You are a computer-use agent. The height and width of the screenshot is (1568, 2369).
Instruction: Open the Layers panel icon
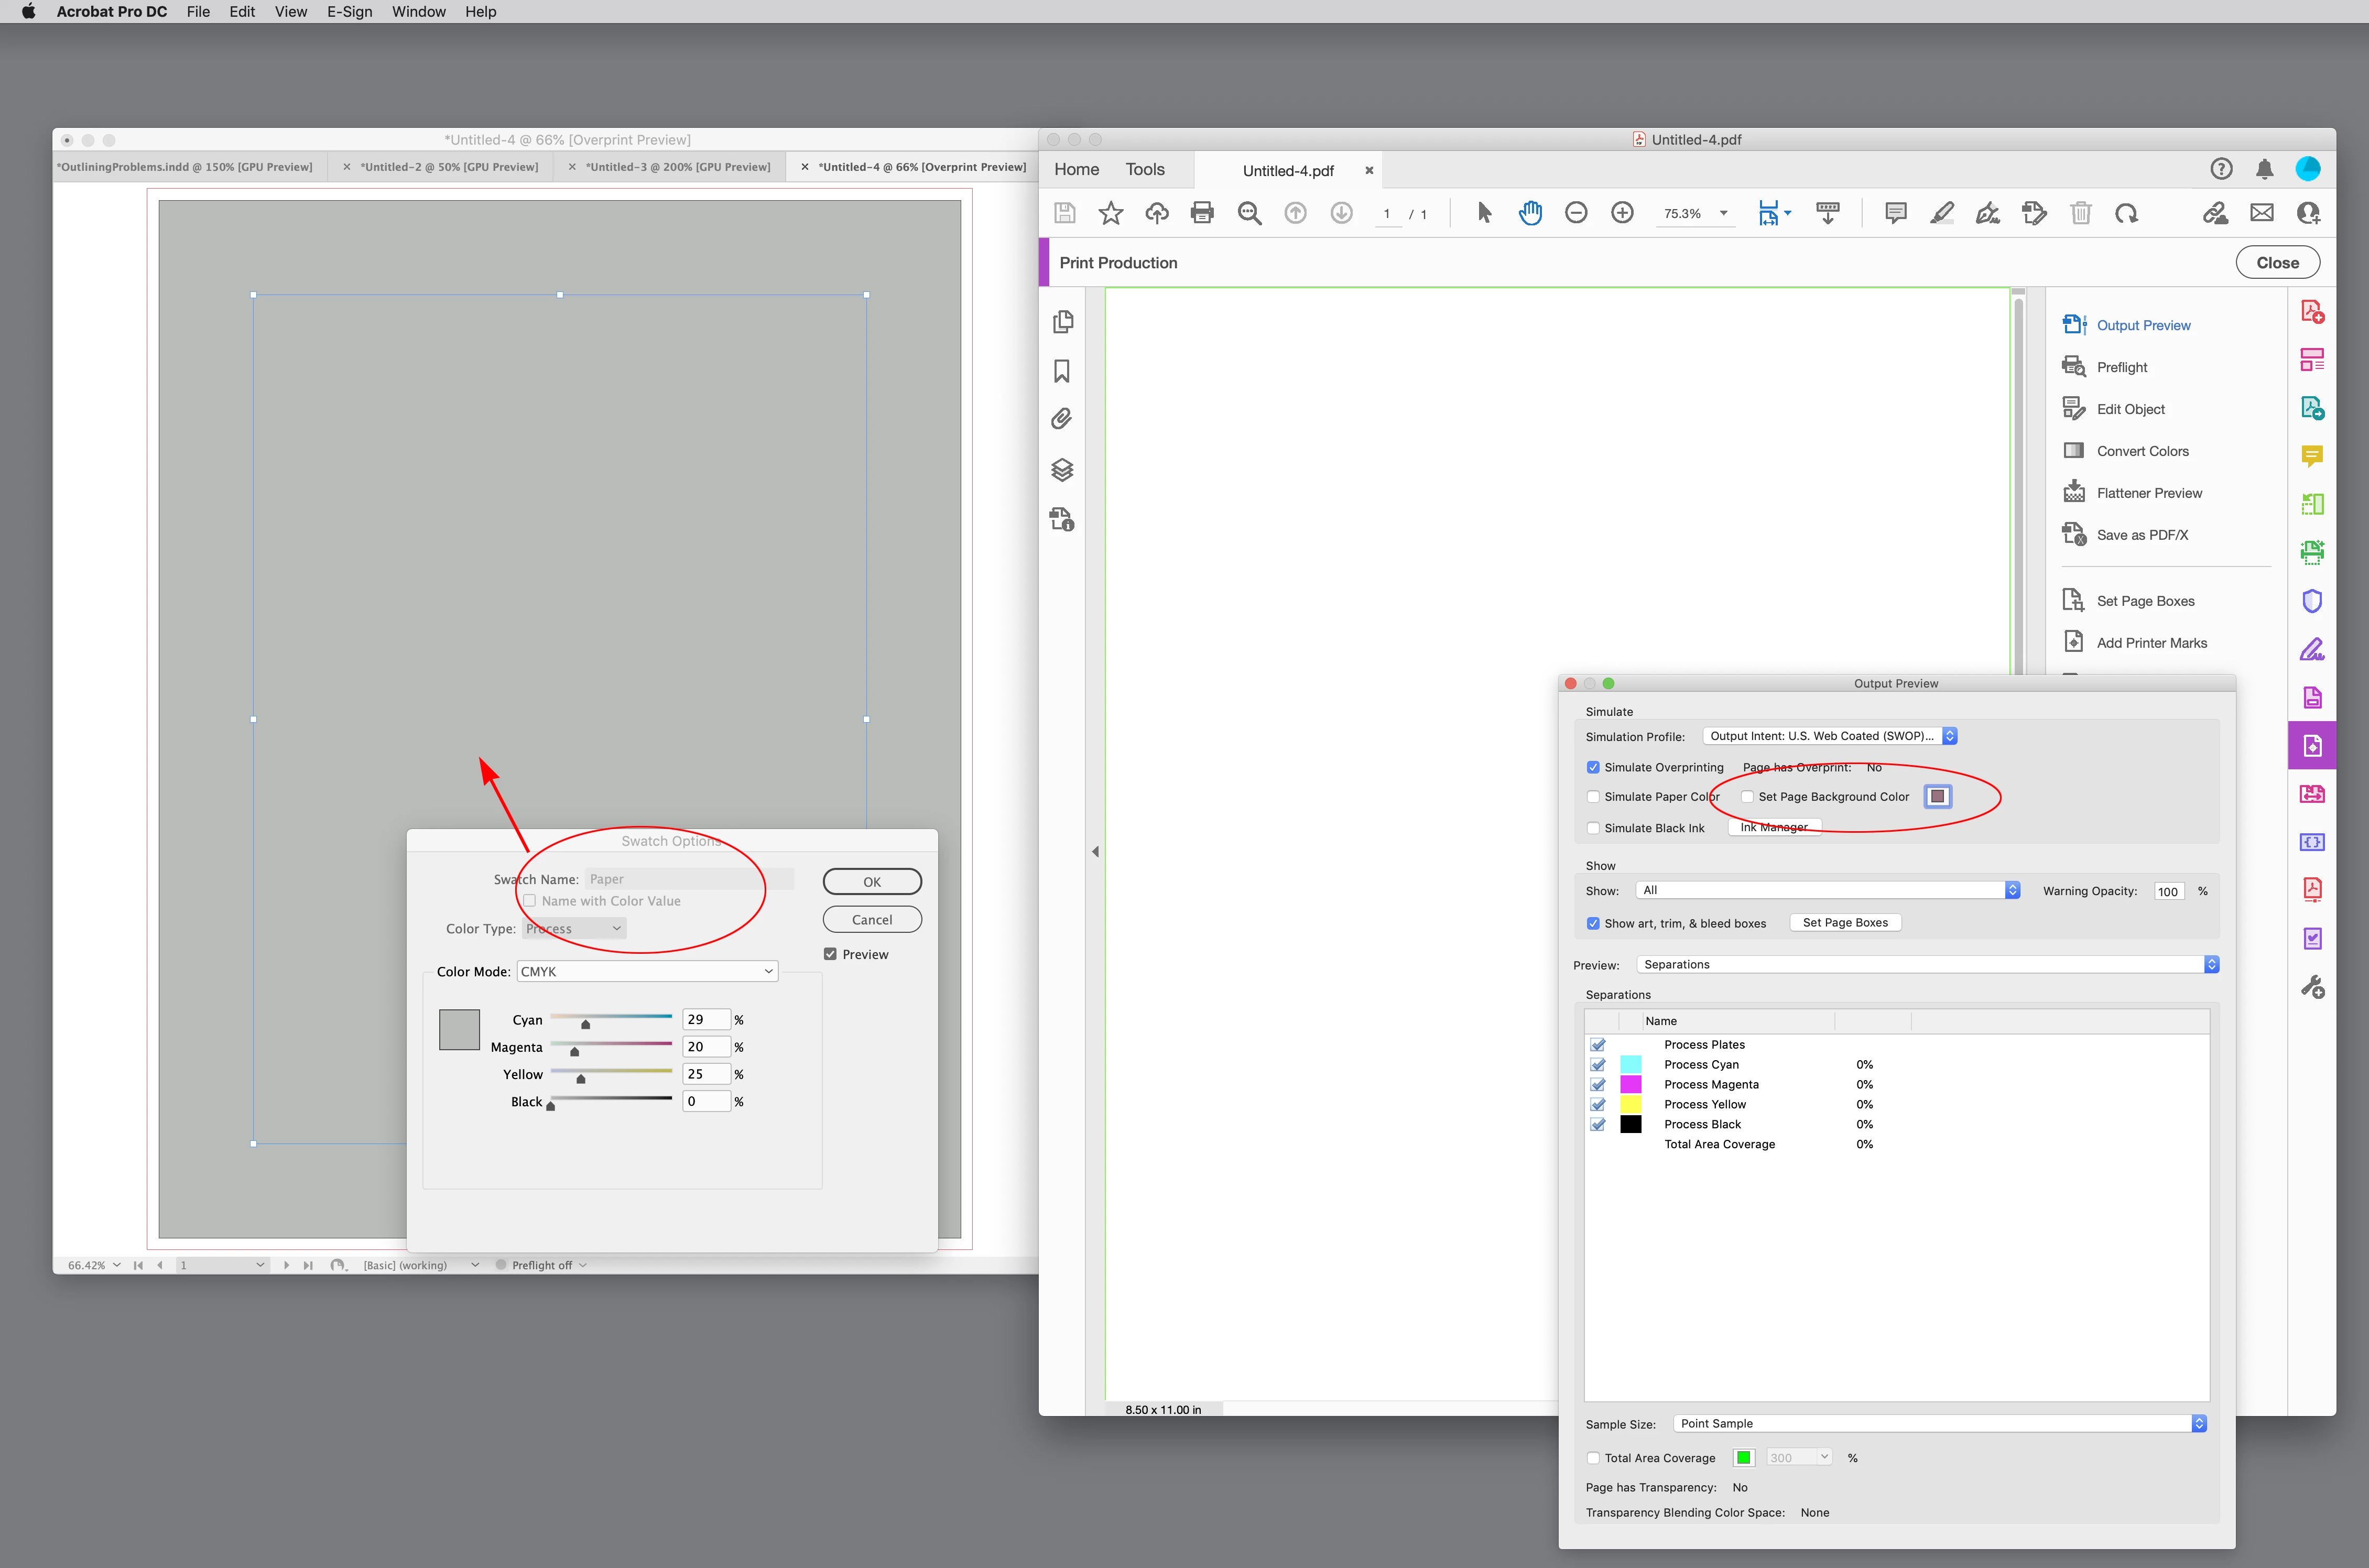point(1062,469)
